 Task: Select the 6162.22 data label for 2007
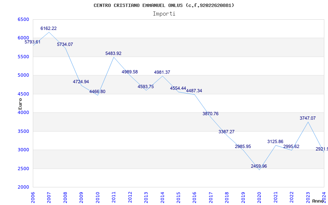[48, 28]
